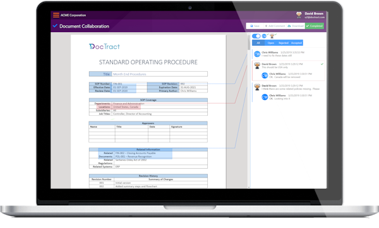Click the CW avatar on the Looking into it reply
The image size is (379, 228).
click(265, 97)
